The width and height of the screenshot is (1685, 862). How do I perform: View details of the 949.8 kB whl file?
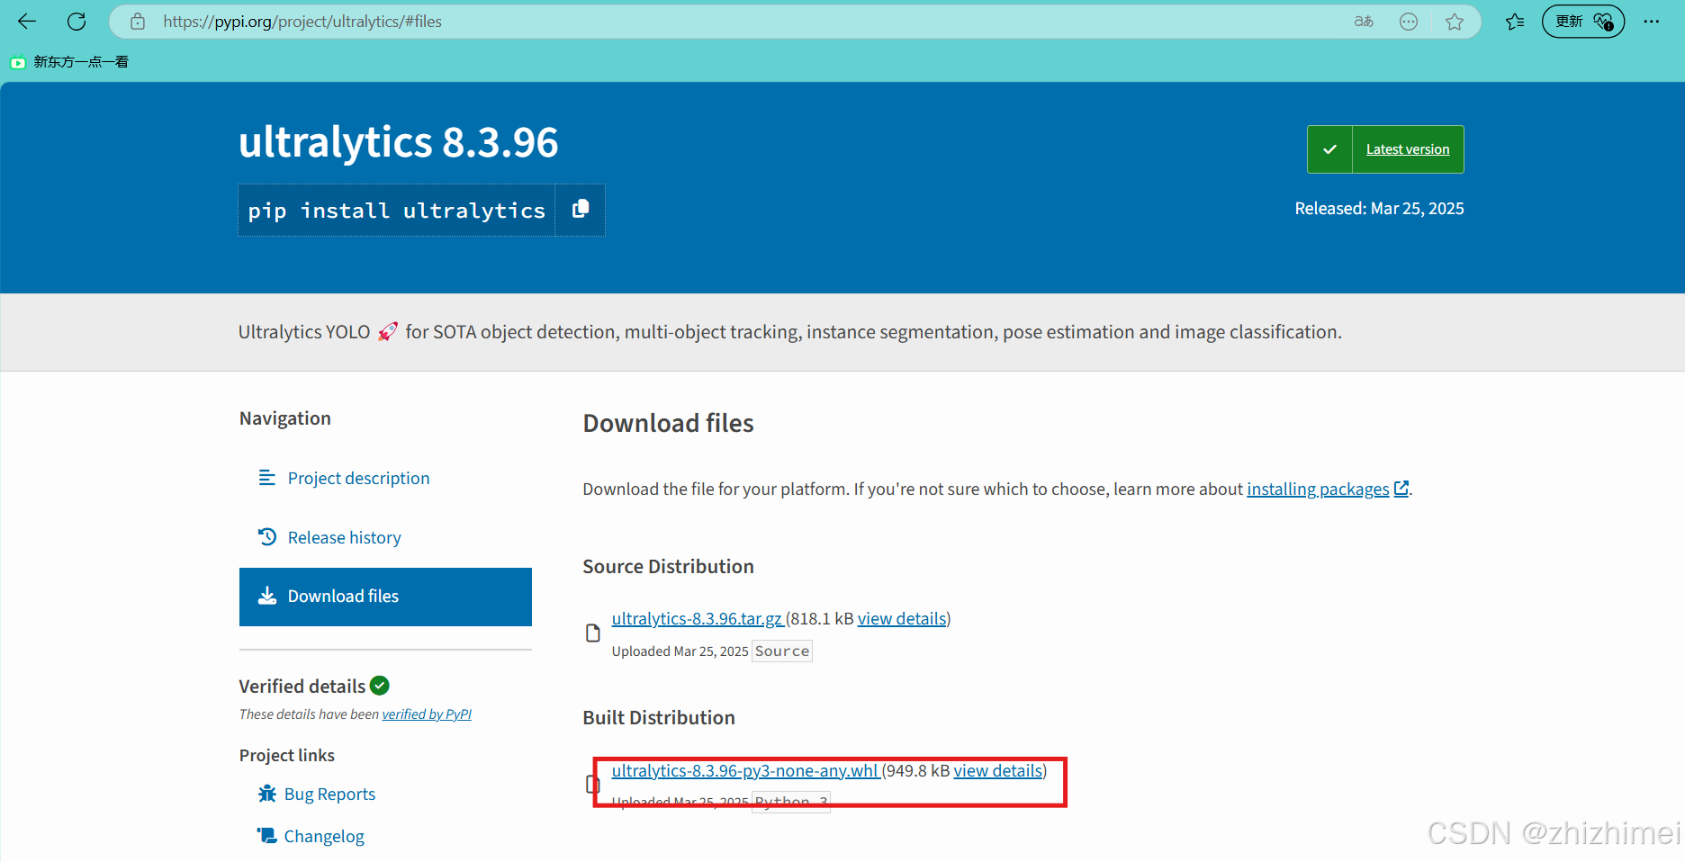tap(998, 770)
